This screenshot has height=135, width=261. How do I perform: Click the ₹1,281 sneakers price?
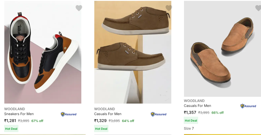click(10, 121)
